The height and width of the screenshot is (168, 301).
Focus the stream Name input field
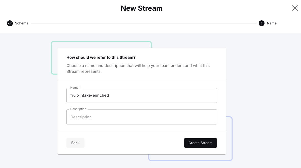pyautogui.click(x=142, y=95)
